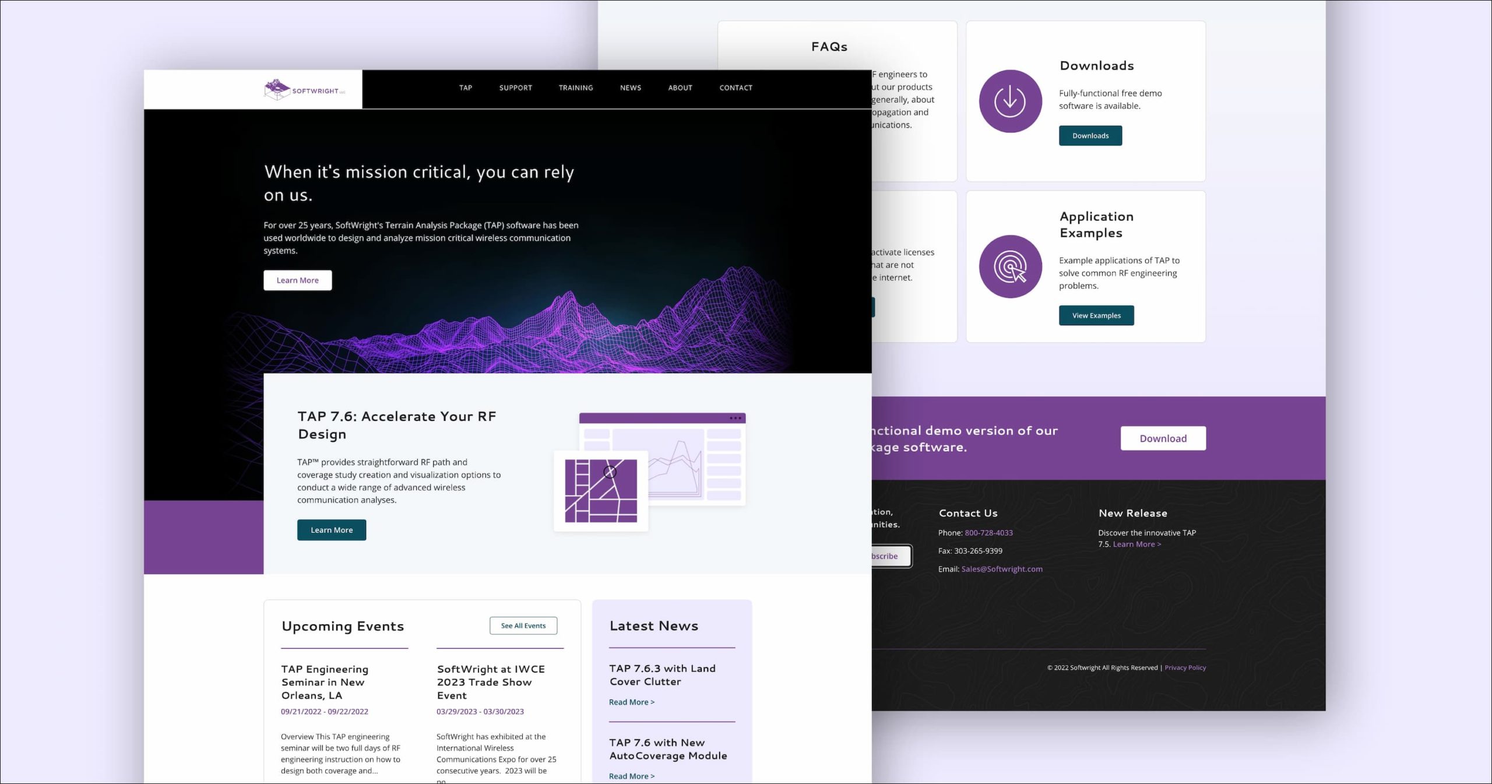Open the SUPPORT navigation item
Viewport: 1492px width, 784px height.
click(x=516, y=88)
